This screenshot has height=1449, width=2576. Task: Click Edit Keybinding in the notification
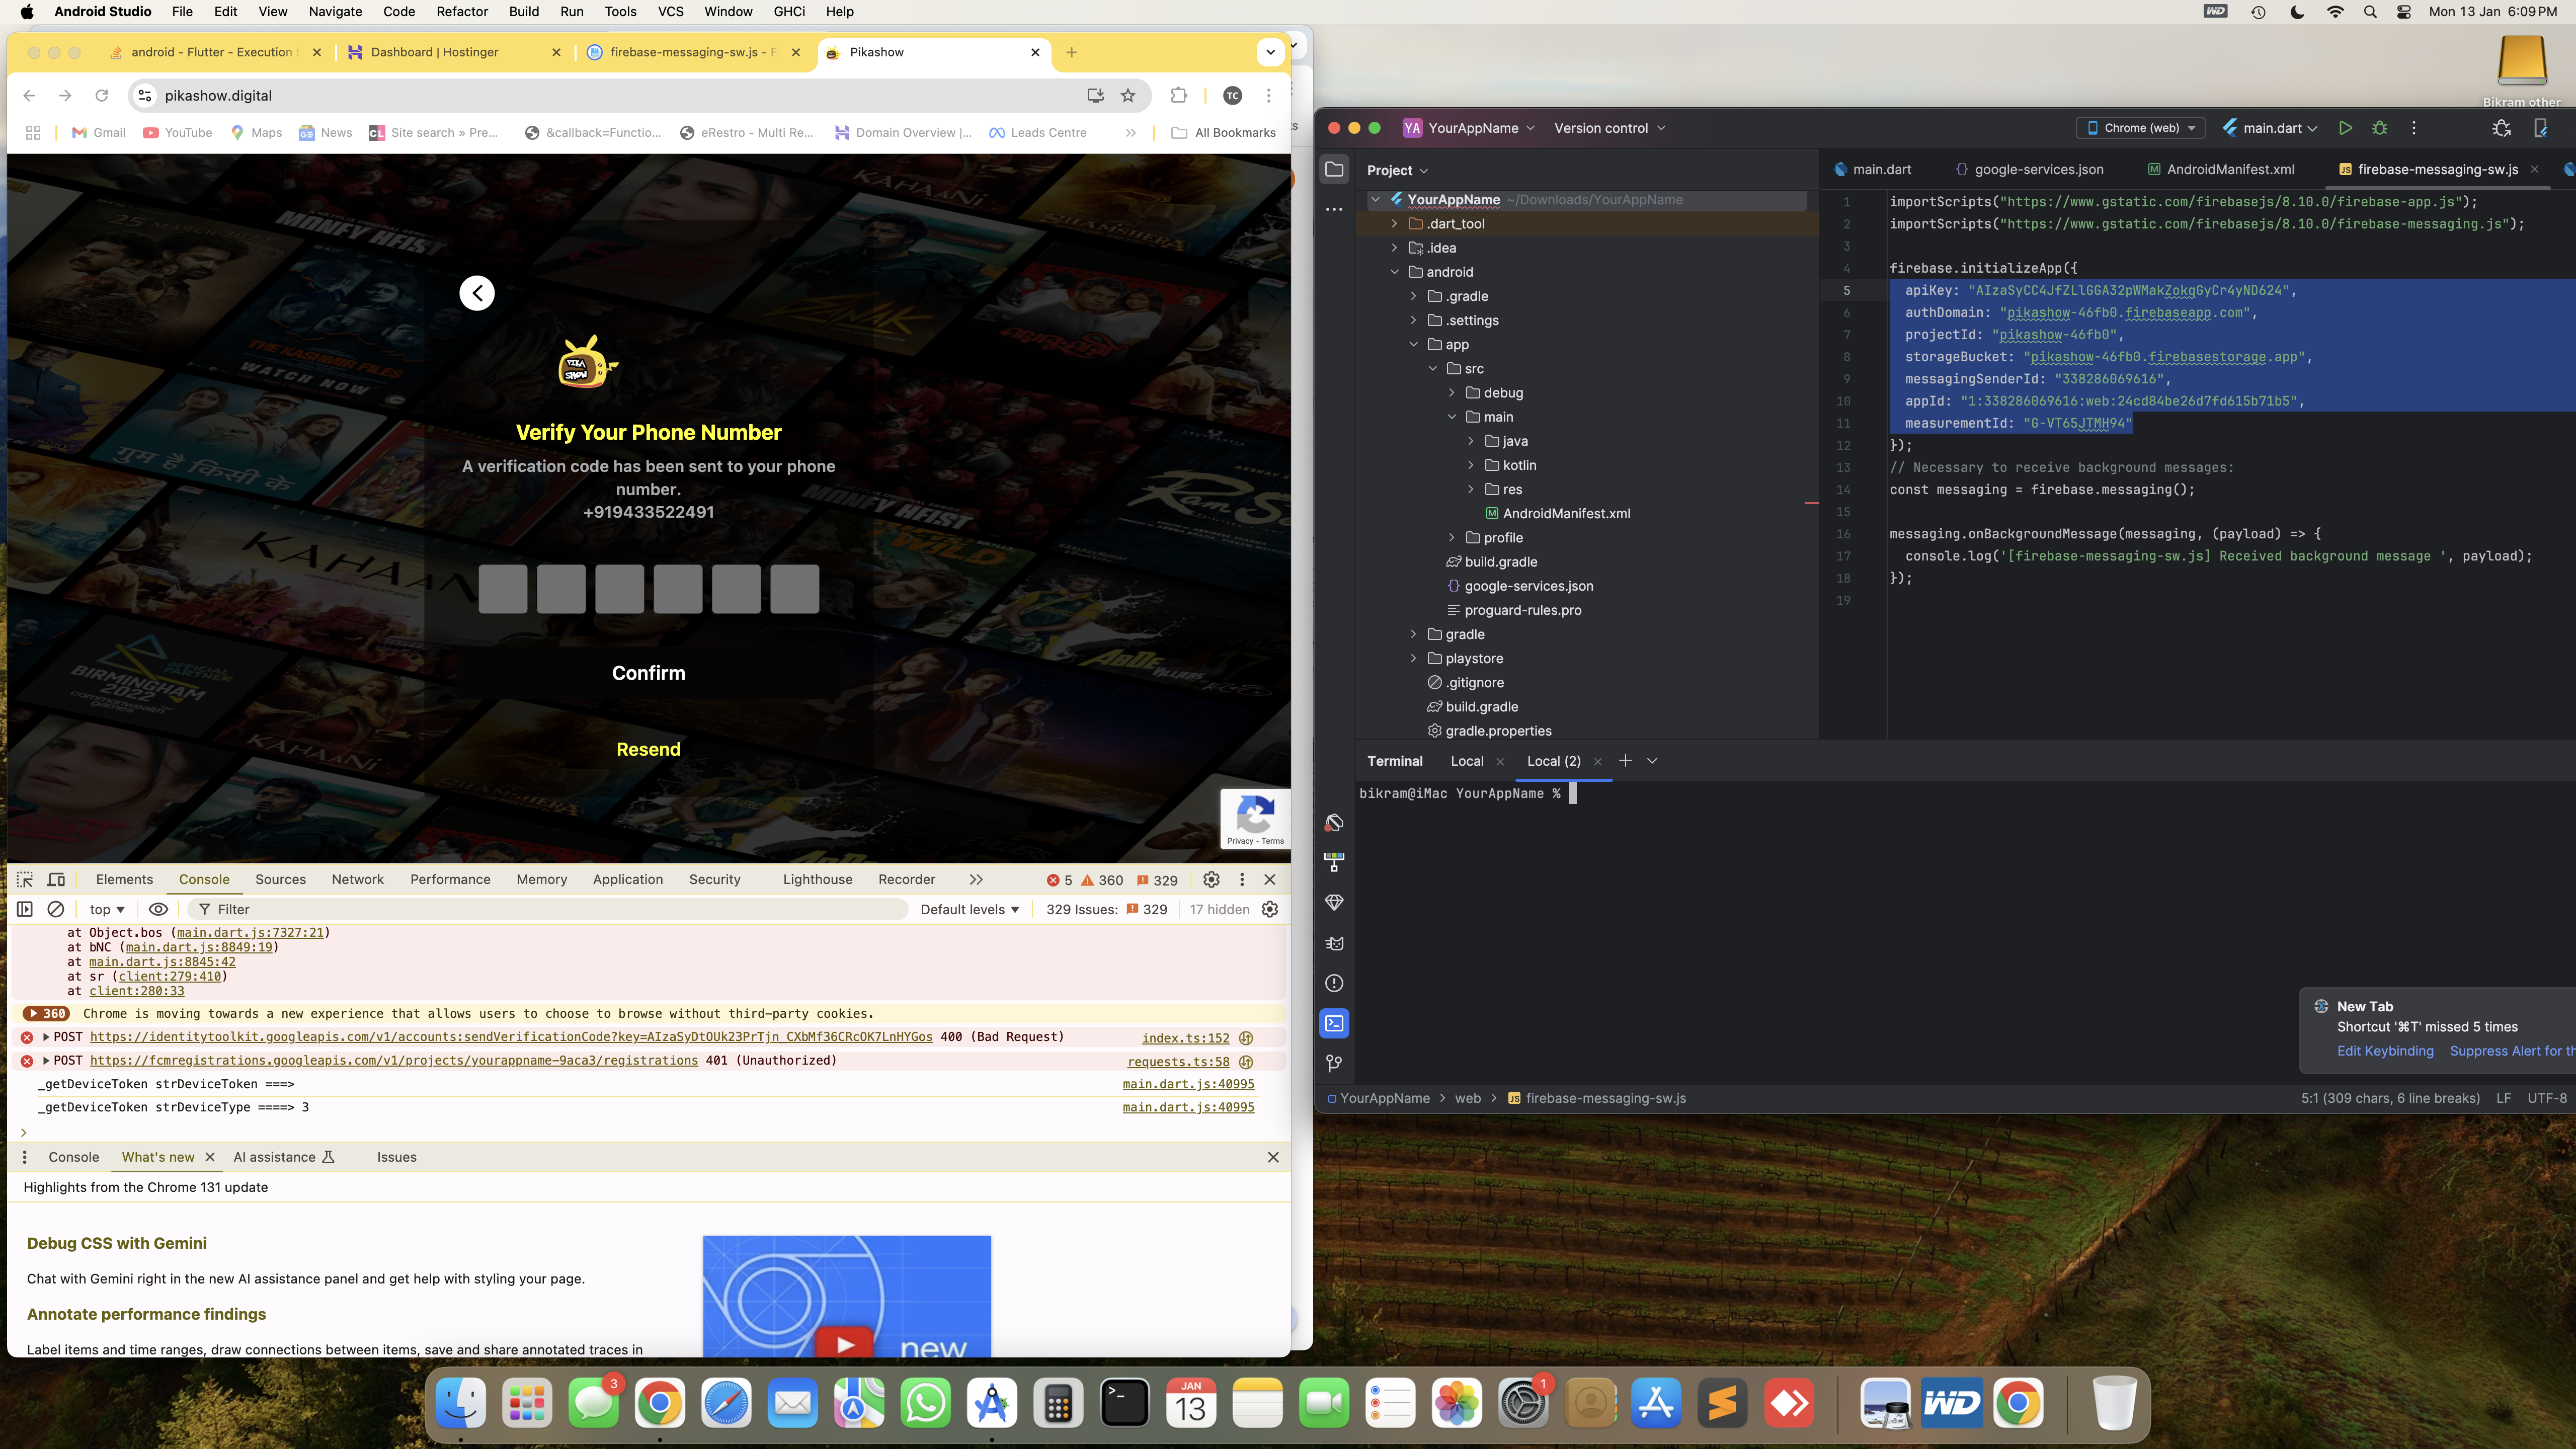click(2385, 1051)
